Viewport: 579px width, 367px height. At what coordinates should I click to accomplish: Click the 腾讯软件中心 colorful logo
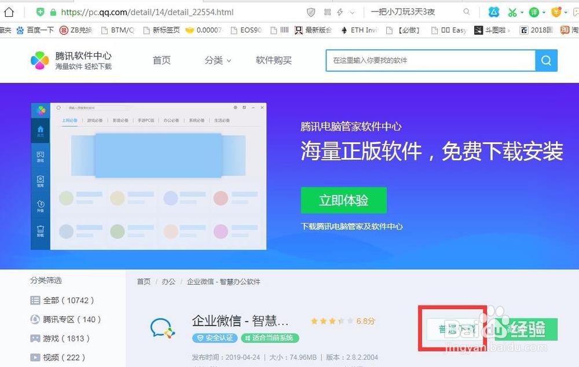coord(40,61)
